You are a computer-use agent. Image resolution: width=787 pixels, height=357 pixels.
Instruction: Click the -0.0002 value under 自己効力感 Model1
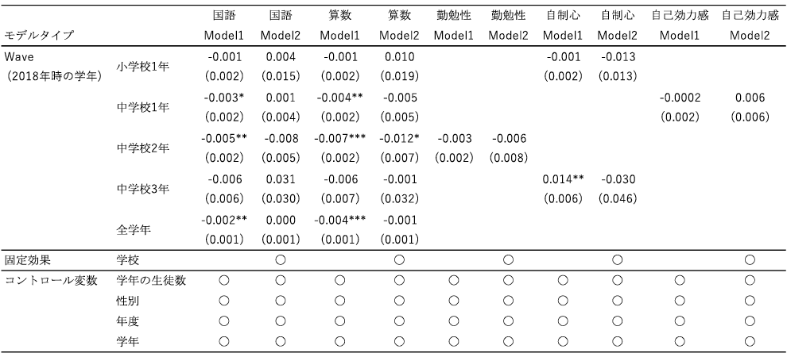tap(680, 98)
